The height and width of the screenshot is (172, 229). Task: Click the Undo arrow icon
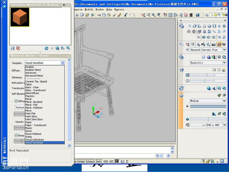[x=126, y=15]
